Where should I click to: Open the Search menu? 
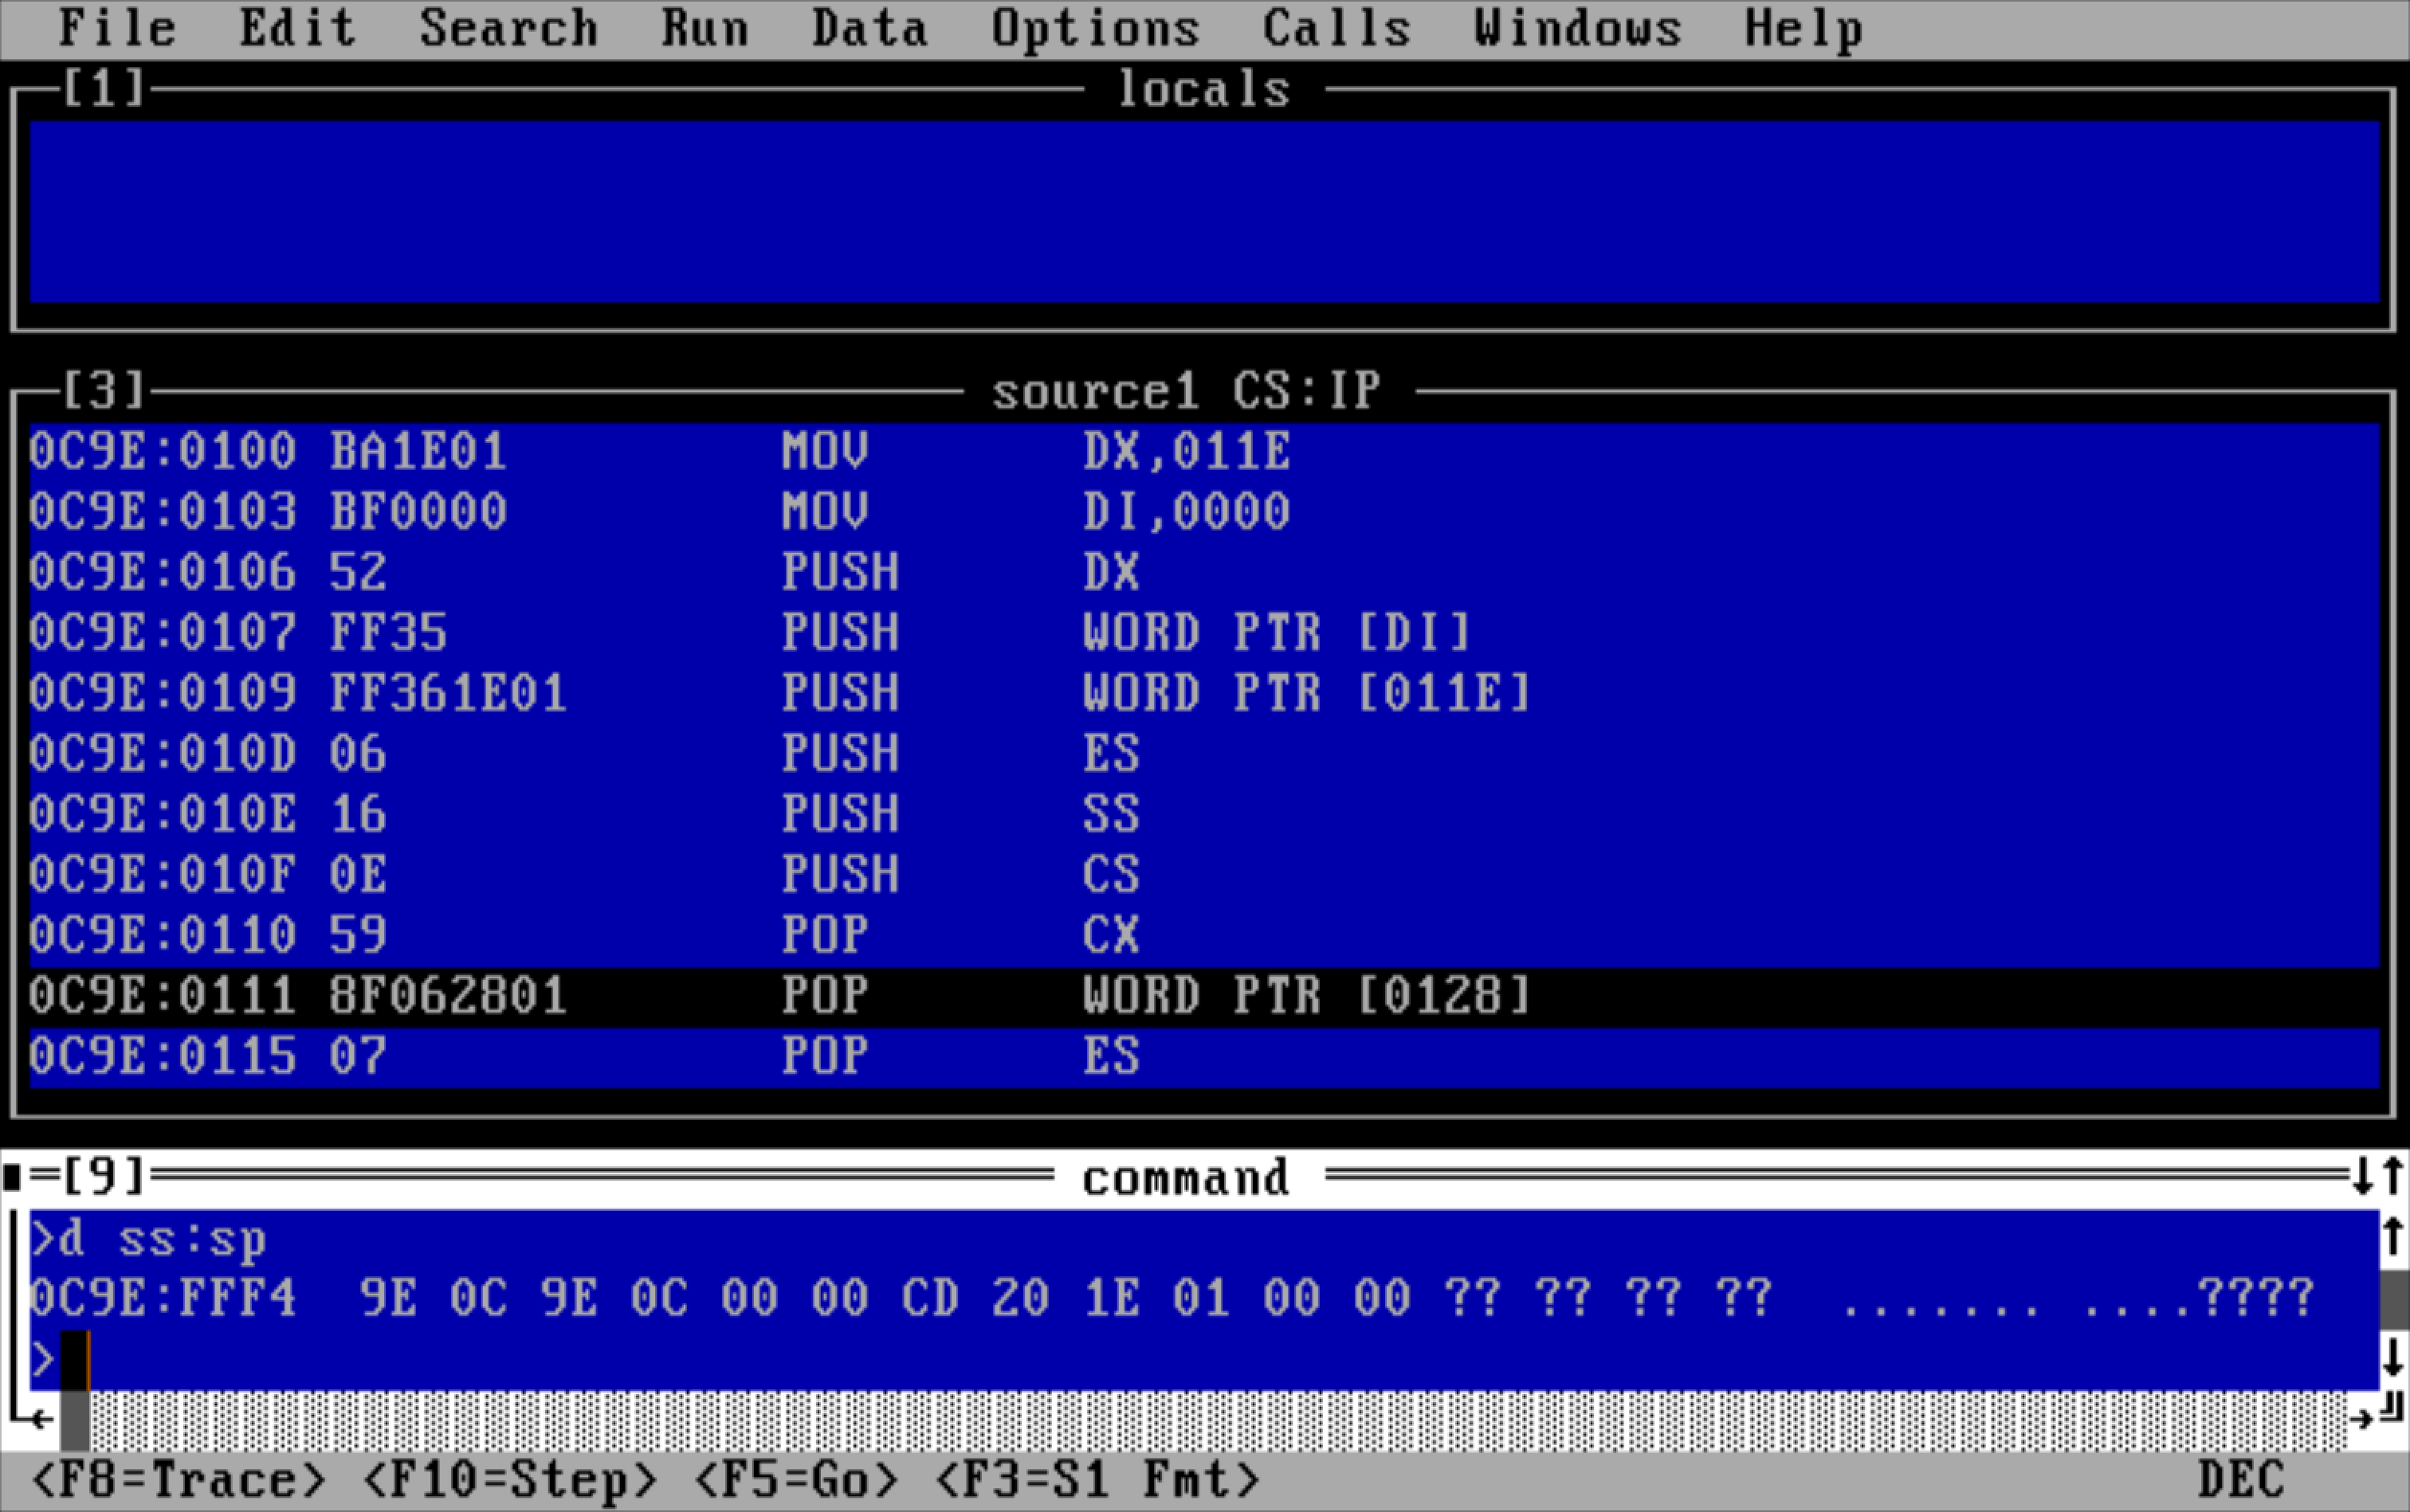point(509,28)
